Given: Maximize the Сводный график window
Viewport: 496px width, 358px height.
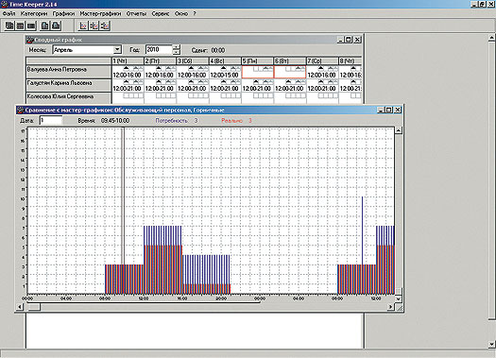Looking at the screenshot, I should [349, 40].
